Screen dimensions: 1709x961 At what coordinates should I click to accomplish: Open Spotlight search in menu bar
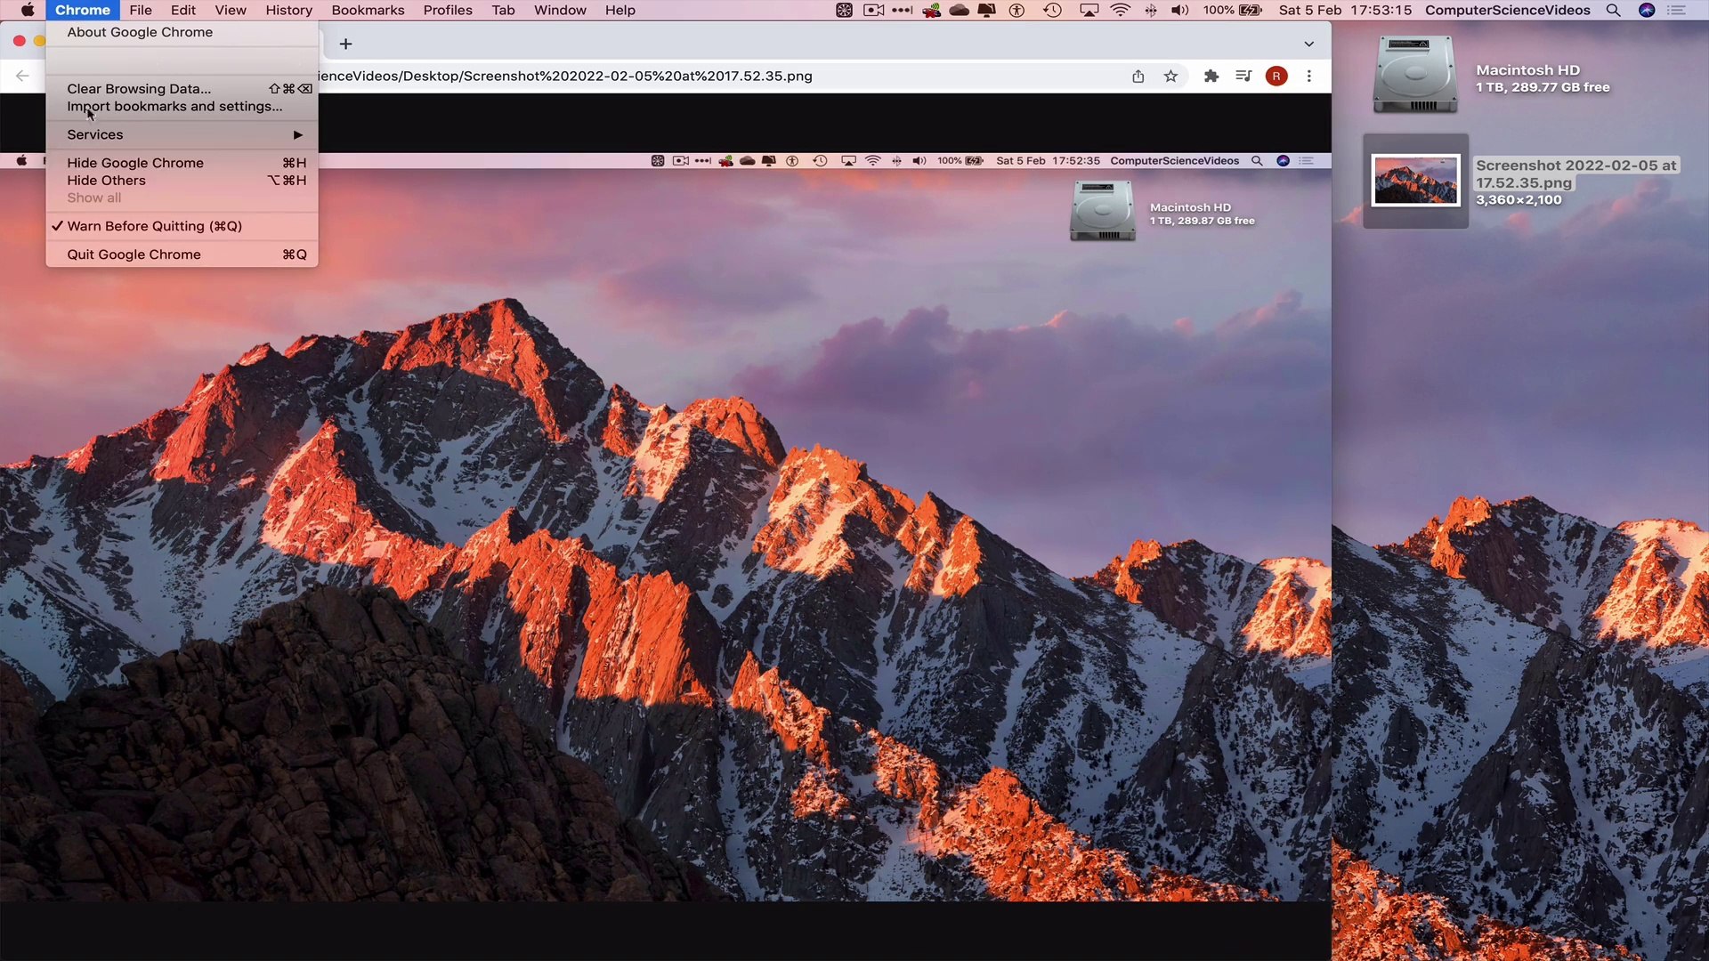1612,11
